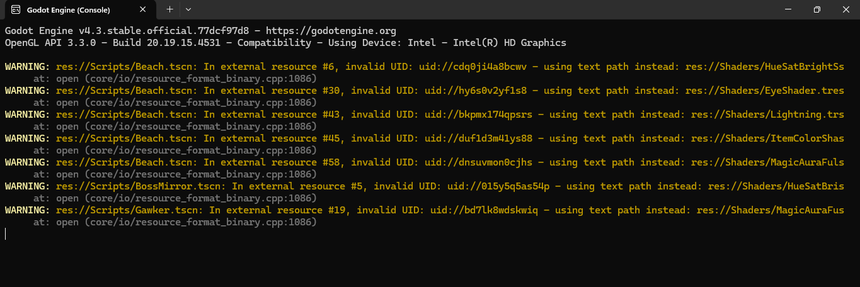The image size is (860, 287).
Task: Minimize the console window
Action: [788, 9]
